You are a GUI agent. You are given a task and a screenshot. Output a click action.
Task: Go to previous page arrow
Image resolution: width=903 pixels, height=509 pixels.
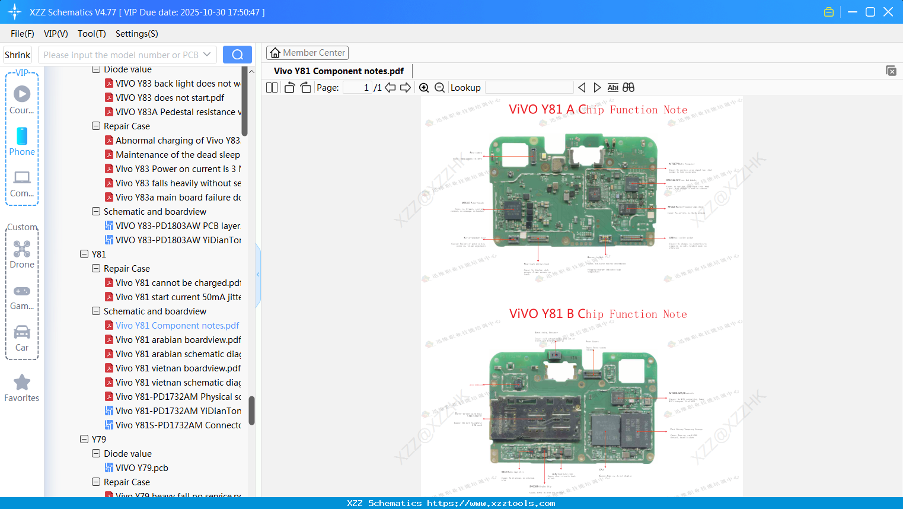point(390,88)
